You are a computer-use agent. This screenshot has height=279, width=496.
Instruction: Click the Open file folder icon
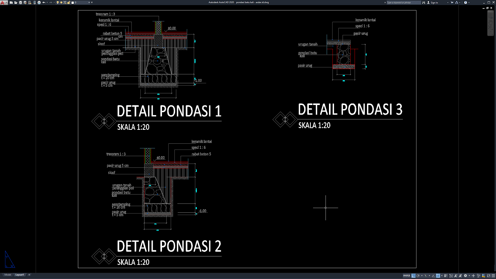(15, 2)
